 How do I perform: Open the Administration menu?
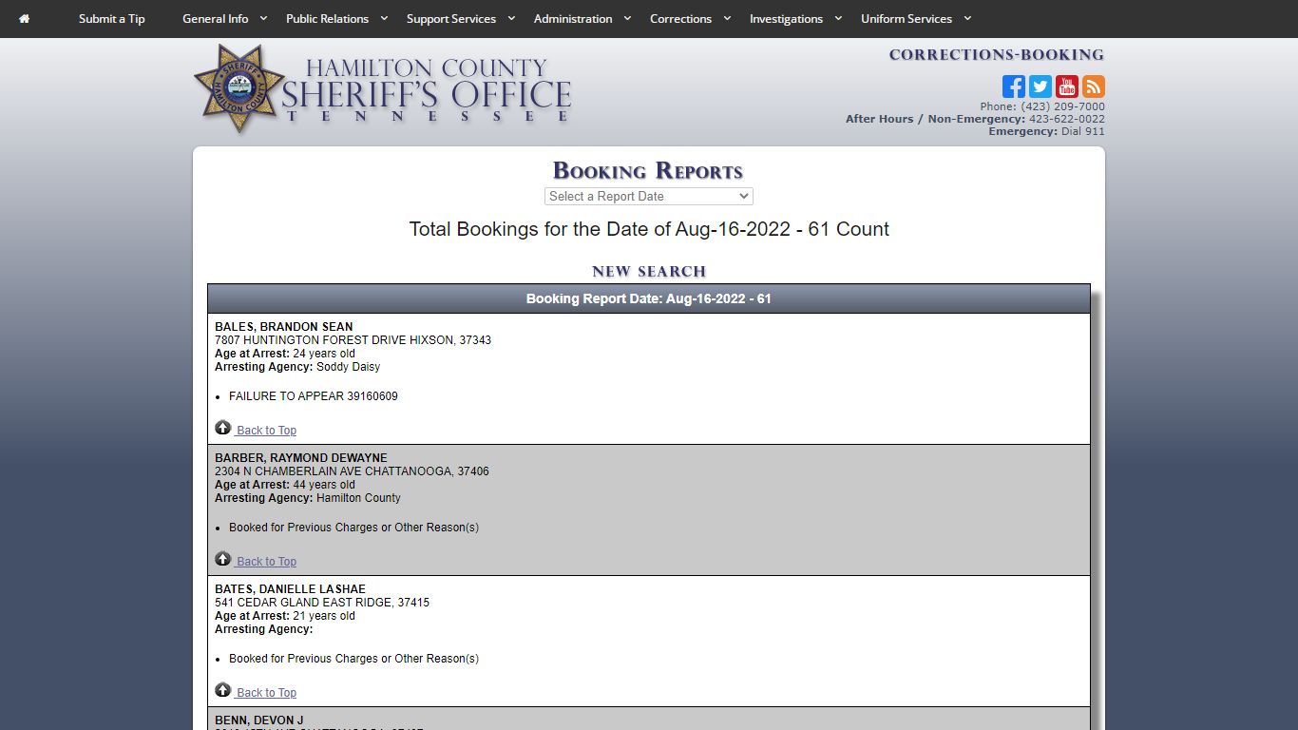click(573, 19)
